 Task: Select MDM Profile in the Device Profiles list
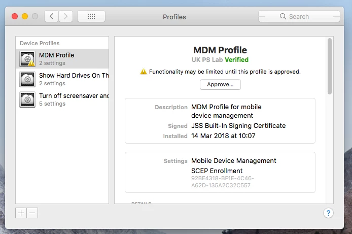[62, 59]
